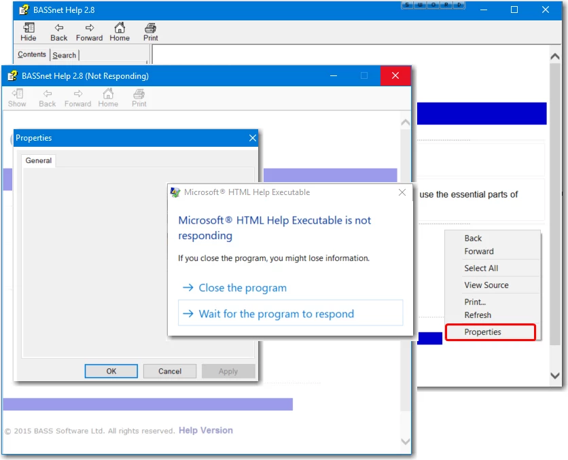568x460 pixels.
Task: Choose Refresh in the context menu
Action: tap(478, 315)
